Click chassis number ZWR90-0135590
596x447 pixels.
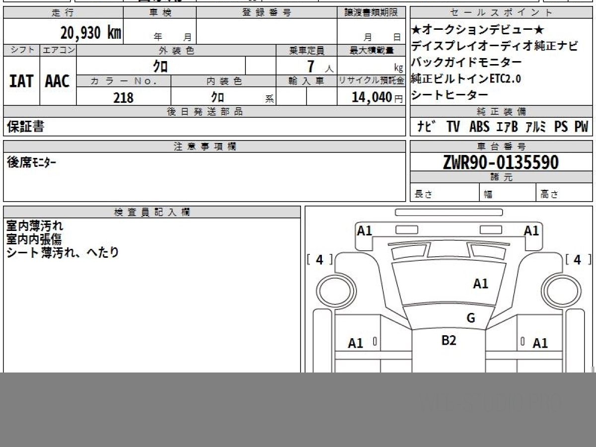(x=501, y=162)
